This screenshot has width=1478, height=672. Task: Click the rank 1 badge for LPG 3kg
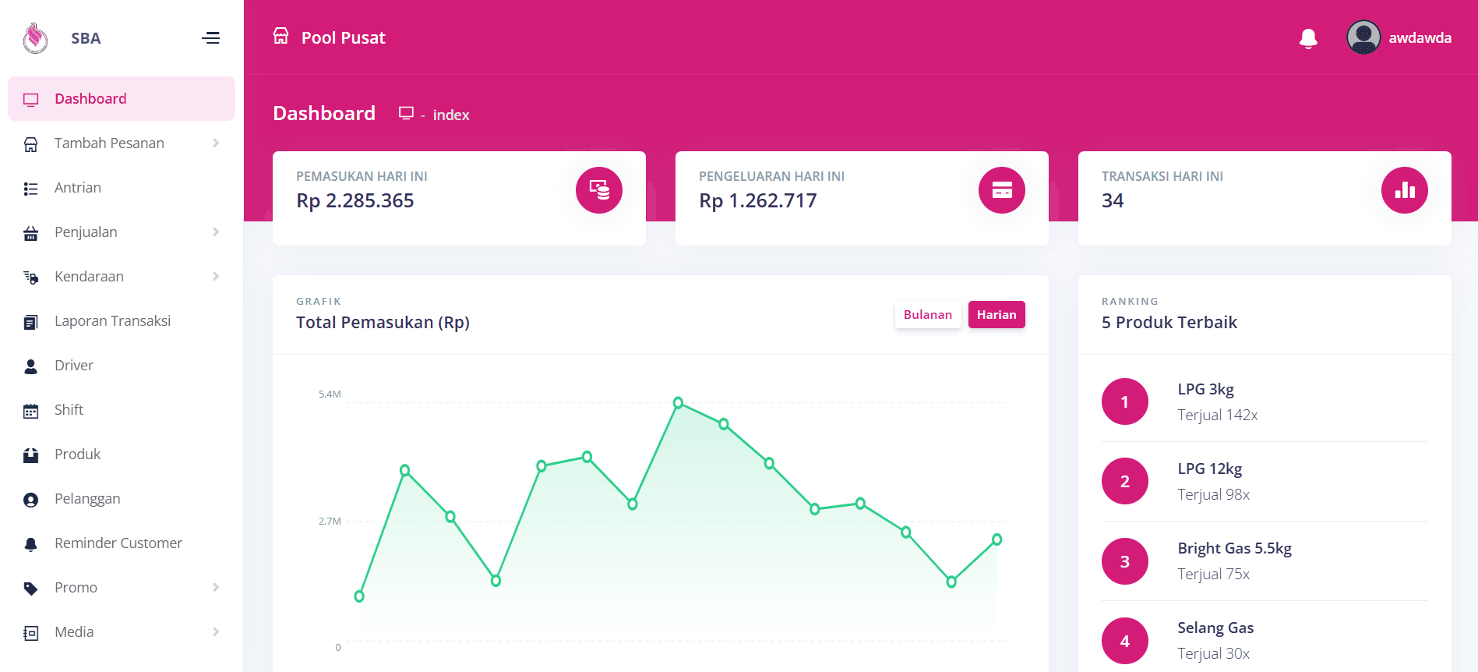click(1125, 401)
